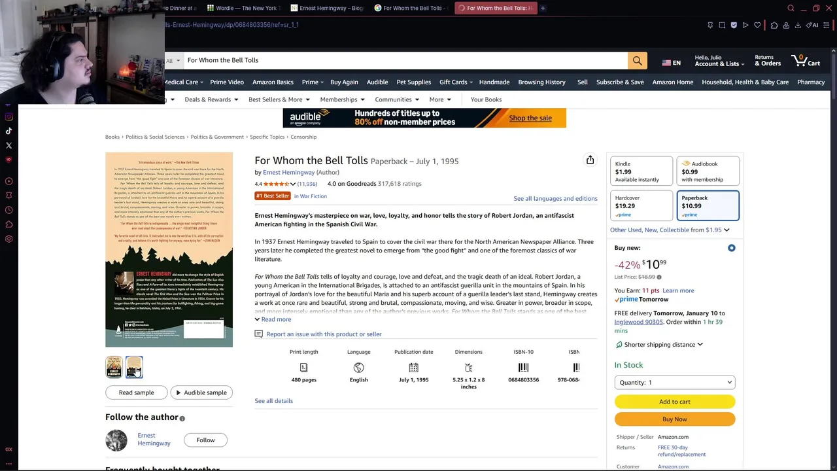Click the Read sample button
Image resolution: width=837 pixels, height=471 pixels.
(137, 392)
